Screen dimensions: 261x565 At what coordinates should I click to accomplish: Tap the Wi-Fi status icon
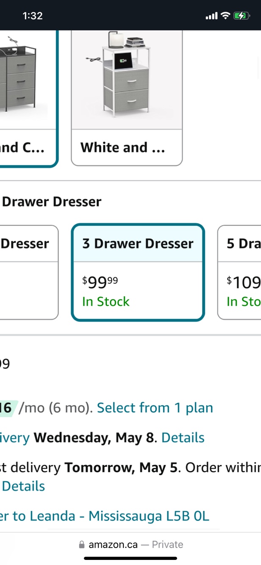[225, 16]
